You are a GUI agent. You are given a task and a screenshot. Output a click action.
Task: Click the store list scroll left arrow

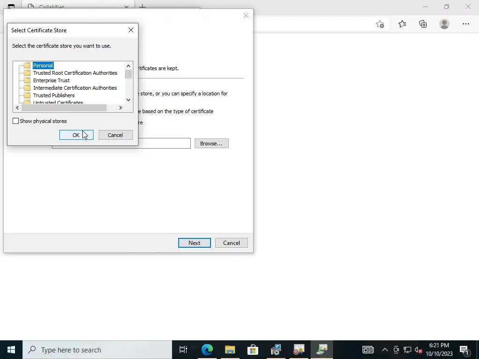click(x=17, y=108)
